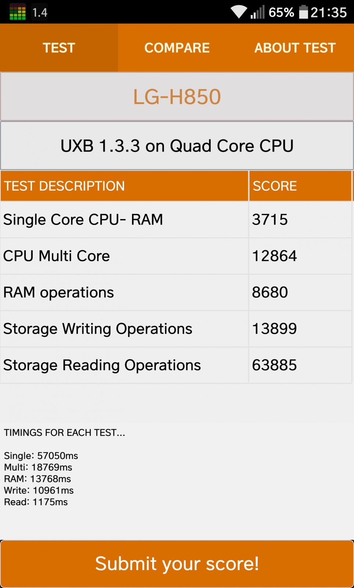Tap the green grid app icon in status bar
Viewport: 354px width, 588px height.
point(18,12)
